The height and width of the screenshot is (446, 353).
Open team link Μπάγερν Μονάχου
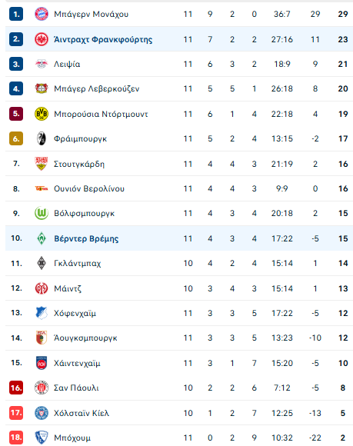[x=91, y=14]
